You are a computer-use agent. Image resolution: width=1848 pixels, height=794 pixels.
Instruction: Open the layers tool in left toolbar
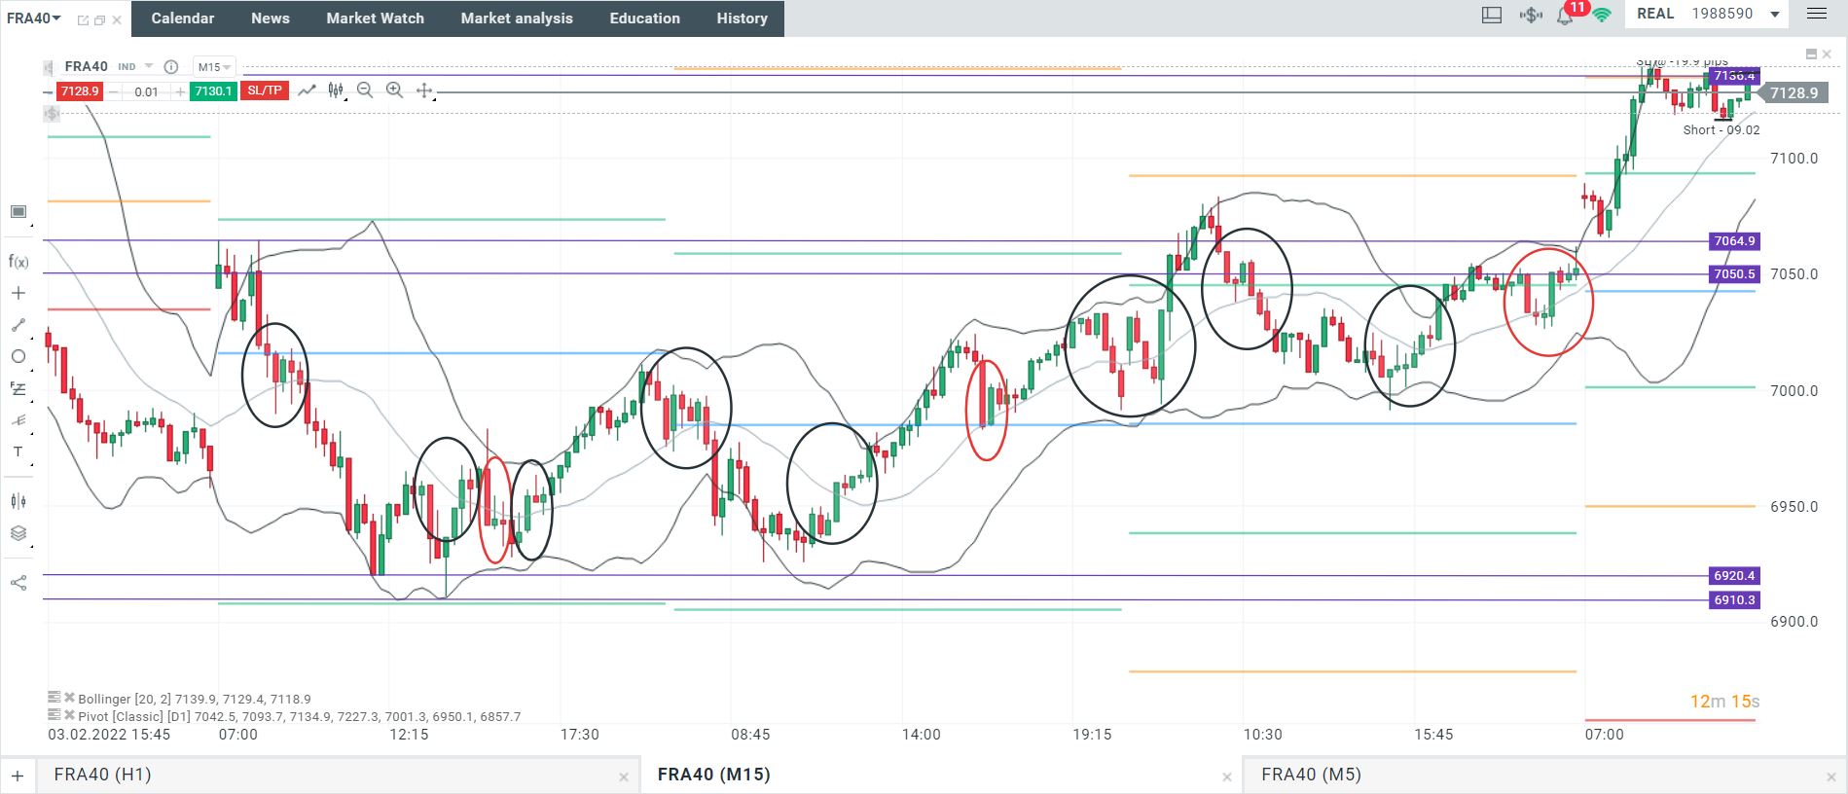18,533
